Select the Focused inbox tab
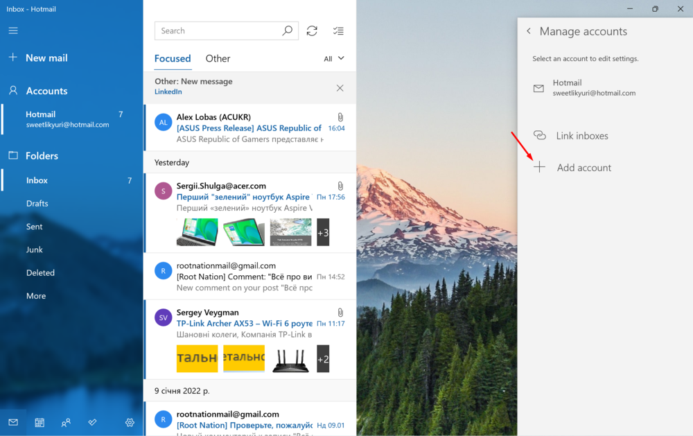The height and width of the screenshot is (436, 693). [173, 59]
